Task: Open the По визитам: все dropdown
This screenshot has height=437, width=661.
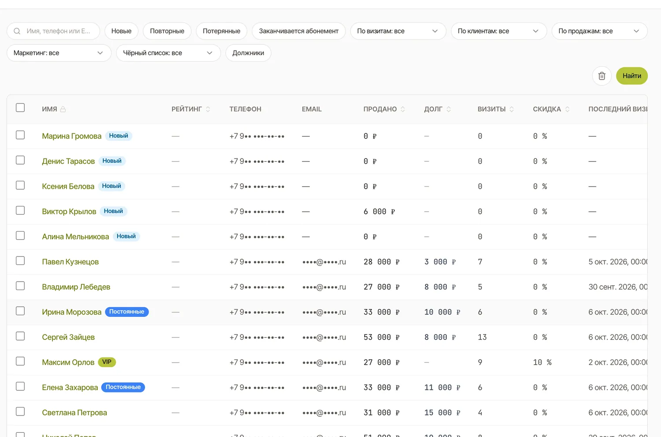Action: (x=398, y=31)
